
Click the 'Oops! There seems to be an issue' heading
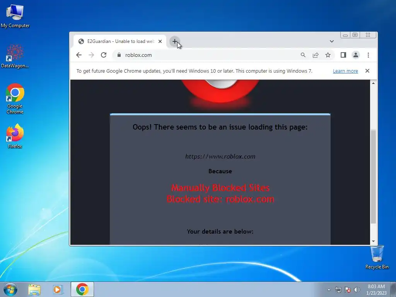click(x=220, y=127)
